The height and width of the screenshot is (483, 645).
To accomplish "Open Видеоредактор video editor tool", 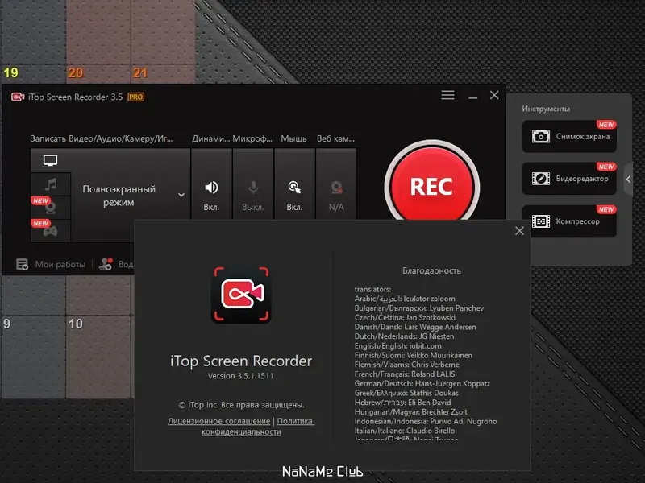I will point(569,179).
